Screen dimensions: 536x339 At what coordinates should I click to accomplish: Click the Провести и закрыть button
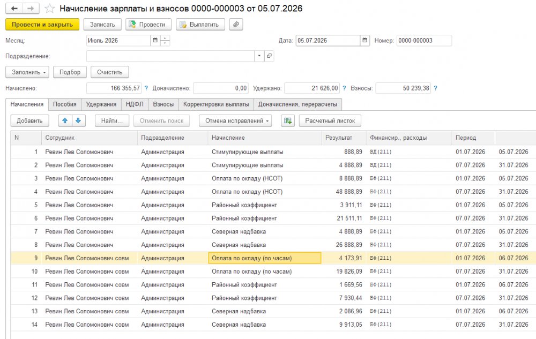point(42,25)
